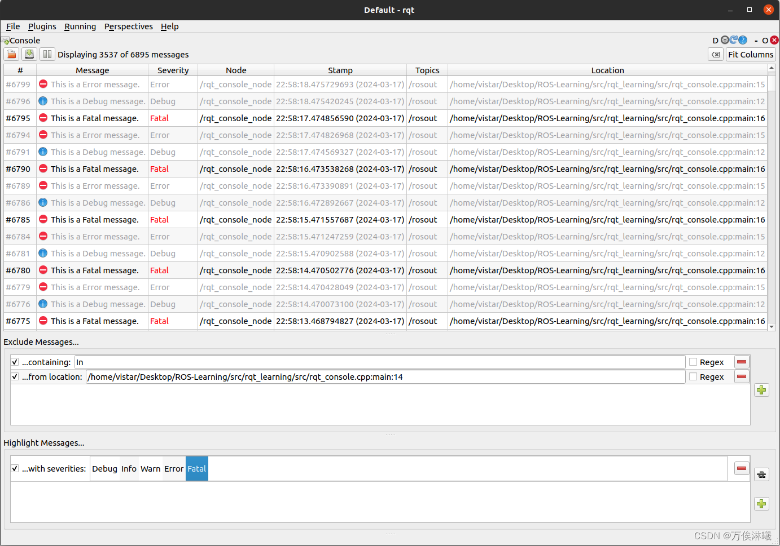Open plugin configuration gear icon
The height and width of the screenshot is (546, 780).
725,40
